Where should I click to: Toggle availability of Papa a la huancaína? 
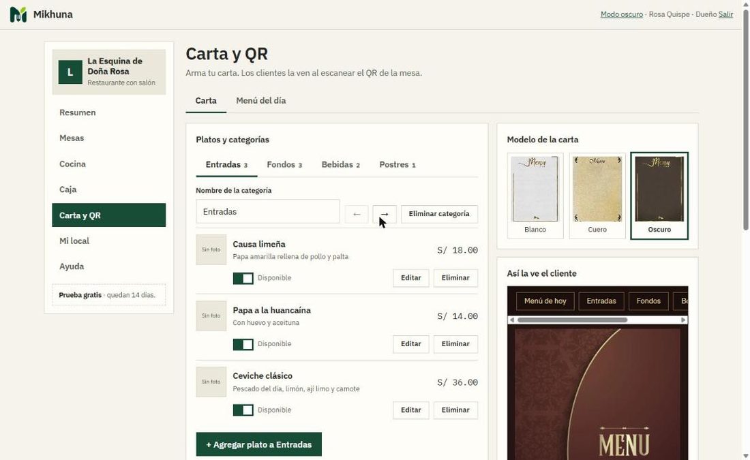pyautogui.click(x=243, y=344)
